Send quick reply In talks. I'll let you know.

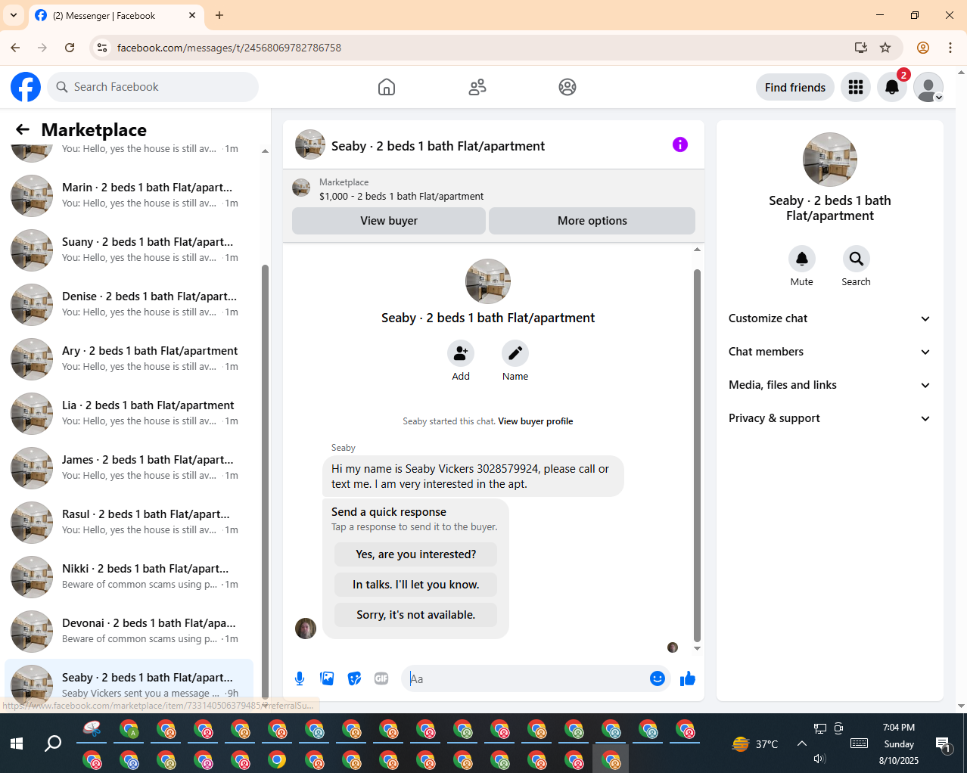pos(416,585)
